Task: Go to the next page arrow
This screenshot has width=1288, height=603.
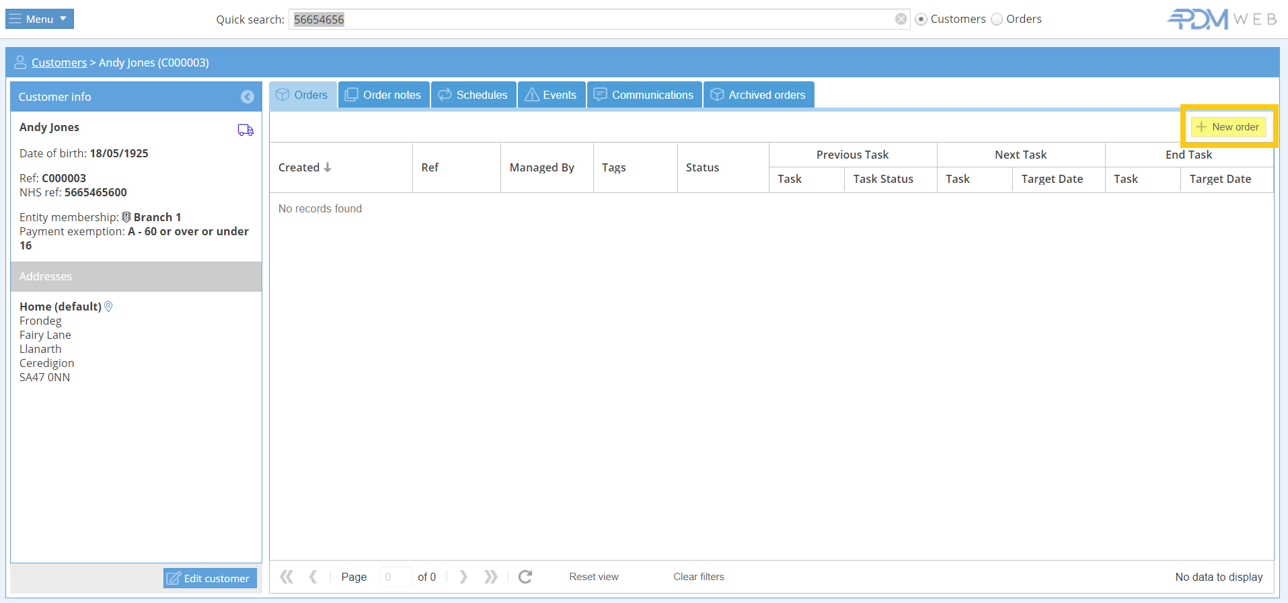Action: 463,577
